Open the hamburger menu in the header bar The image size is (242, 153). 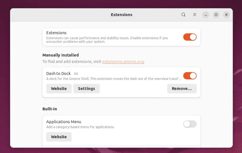pyautogui.click(x=195, y=15)
